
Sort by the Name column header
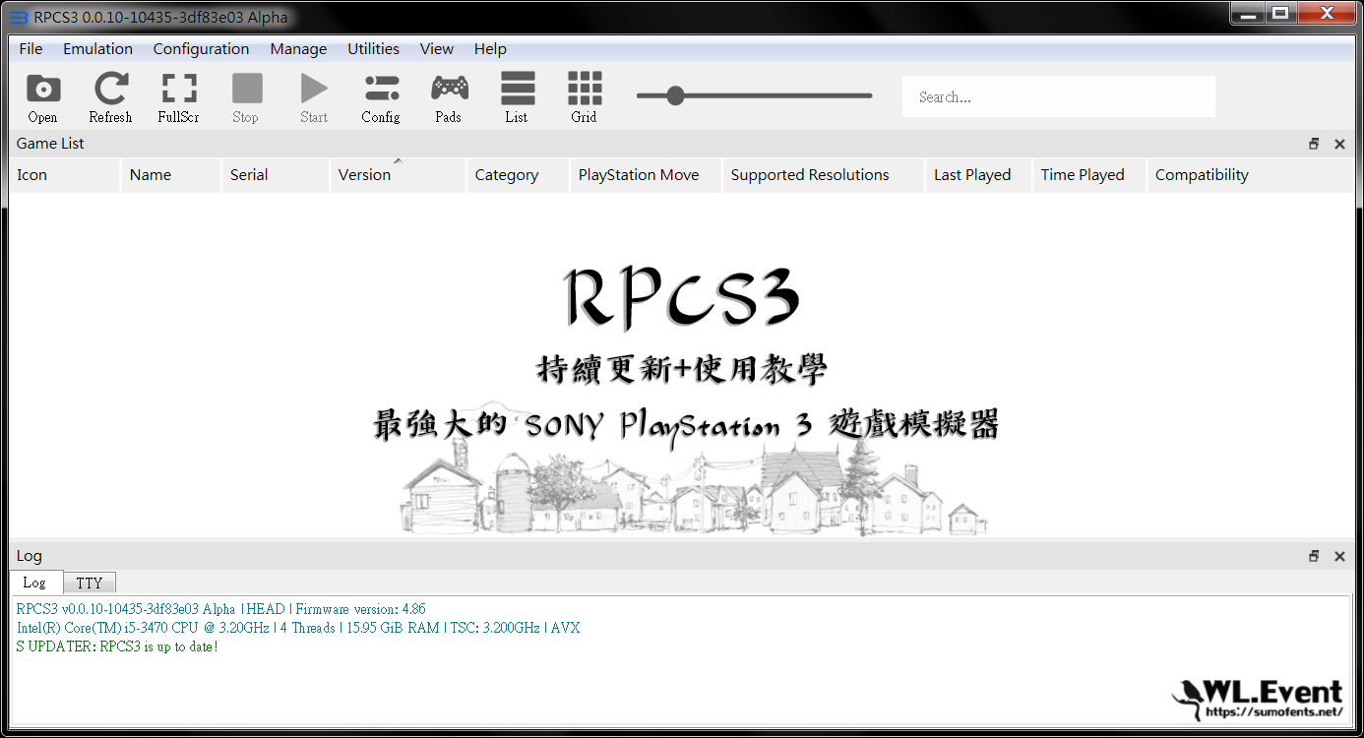pos(172,175)
